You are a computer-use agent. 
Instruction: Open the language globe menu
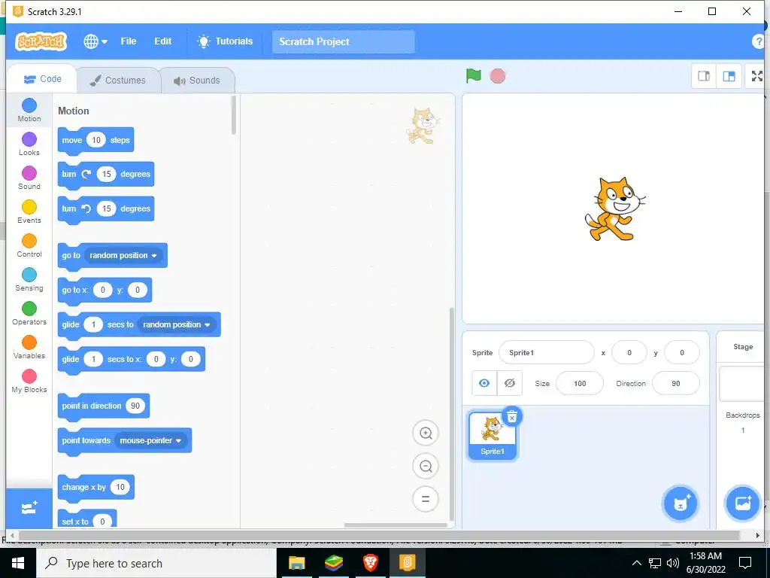point(95,41)
